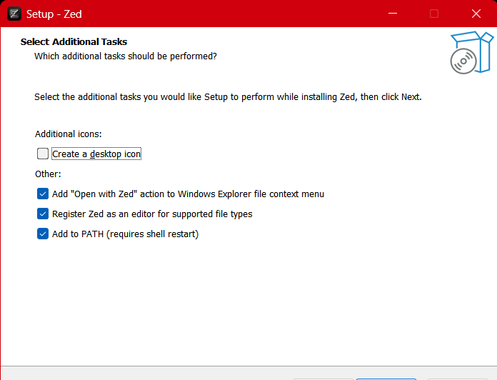Screen dimensions: 497x380
Task: Click the "Setup - Zed" title text
Action: point(54,14)
